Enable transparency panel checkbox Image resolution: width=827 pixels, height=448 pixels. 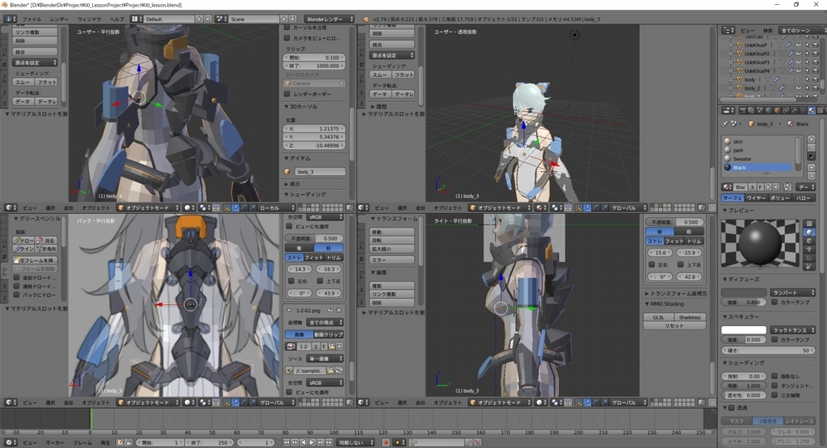coord(732,408)
